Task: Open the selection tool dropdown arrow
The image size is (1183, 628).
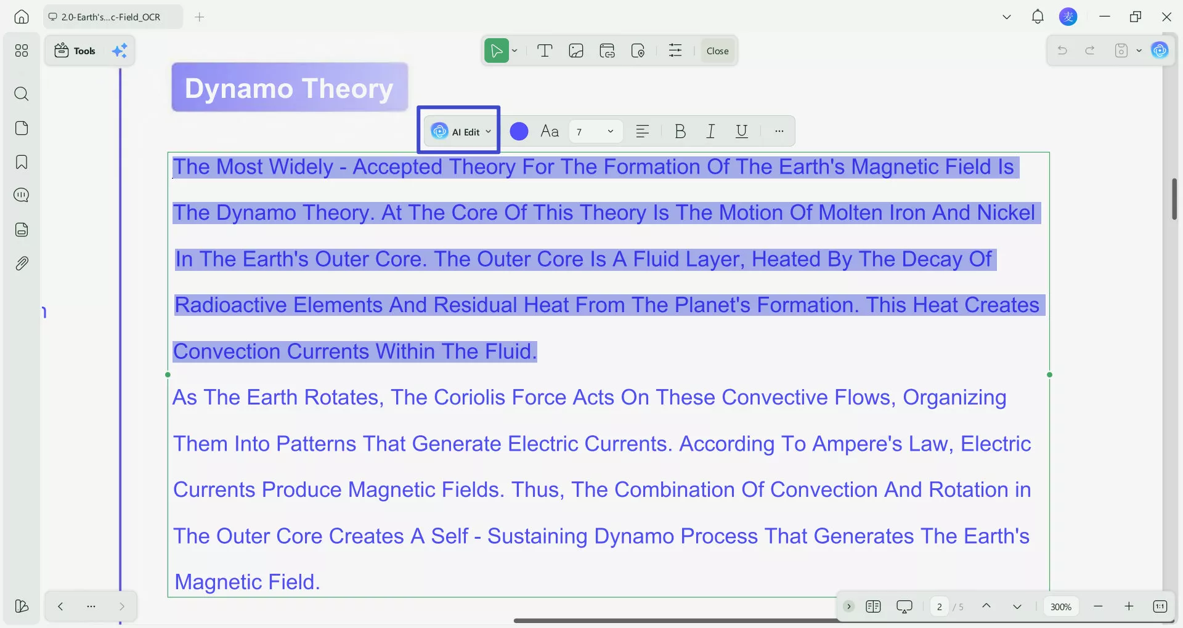Action: point(514,50)
